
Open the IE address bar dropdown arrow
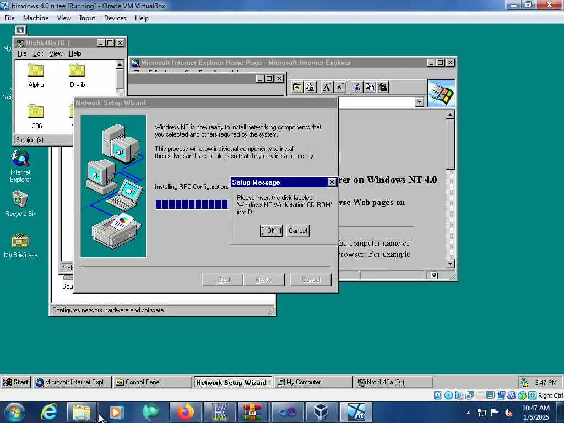419,102
